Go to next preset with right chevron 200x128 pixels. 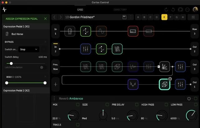click(x=60, y=17)
